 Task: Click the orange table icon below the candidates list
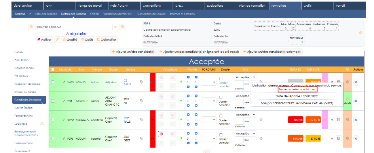207,151
